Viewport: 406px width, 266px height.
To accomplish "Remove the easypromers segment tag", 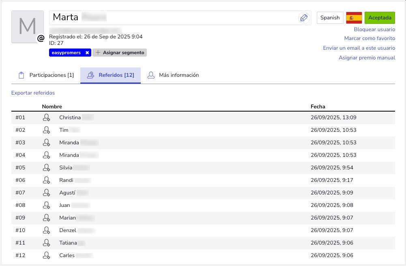I will pos(87,53).
